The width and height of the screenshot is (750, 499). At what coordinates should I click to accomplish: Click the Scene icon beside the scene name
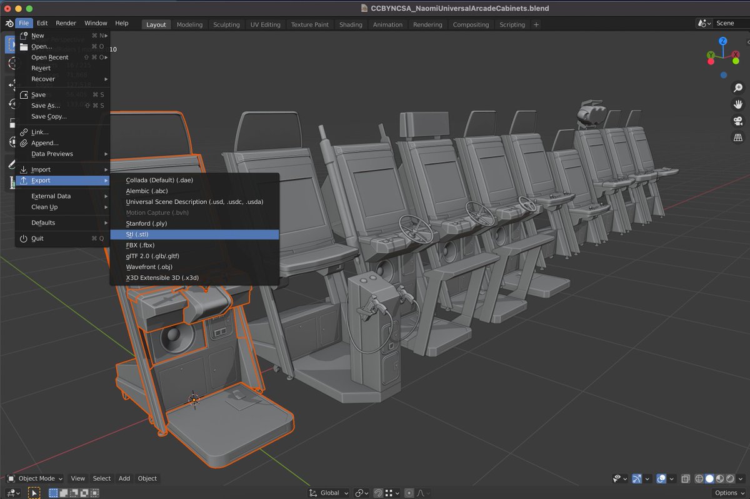704,23
